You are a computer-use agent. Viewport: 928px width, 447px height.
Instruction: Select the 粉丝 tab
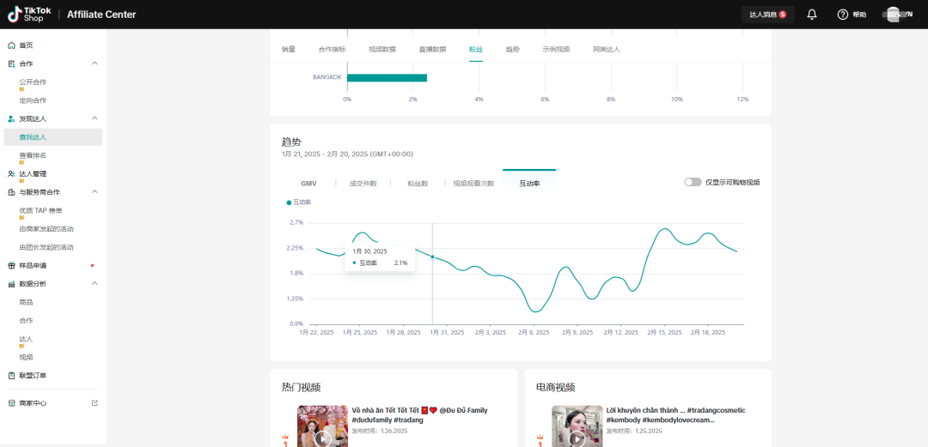(x=476, y=50)
